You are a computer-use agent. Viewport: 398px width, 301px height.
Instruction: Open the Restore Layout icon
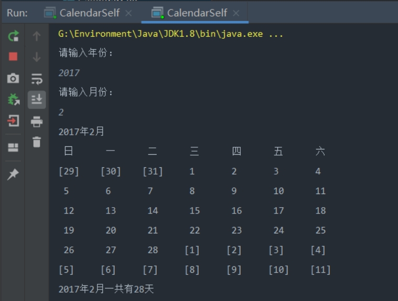pos(13,147)
